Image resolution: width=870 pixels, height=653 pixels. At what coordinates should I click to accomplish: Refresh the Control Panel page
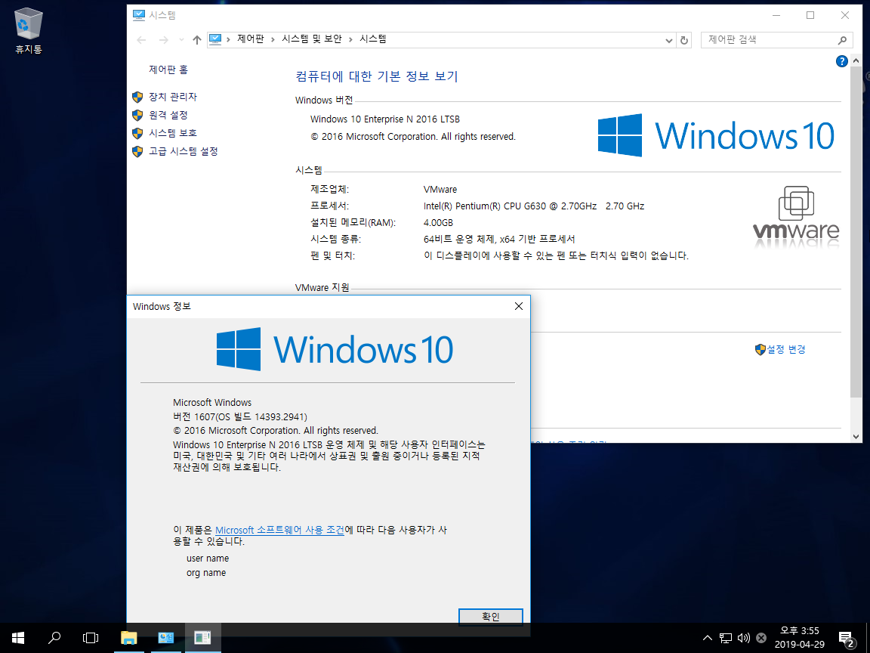(684, 40)
